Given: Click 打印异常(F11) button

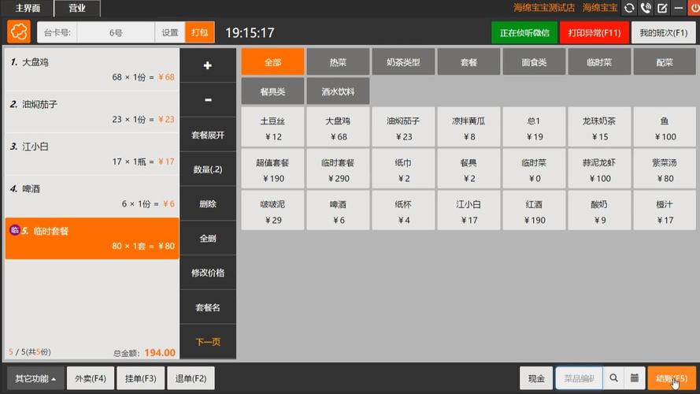Looking at the screenshot, I should pos(594,32).
